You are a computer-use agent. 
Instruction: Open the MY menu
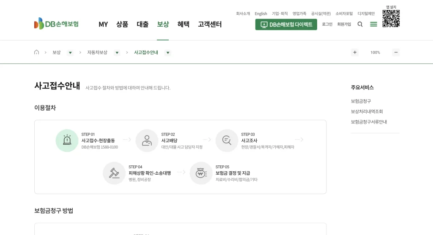click(x=103, y=24)
